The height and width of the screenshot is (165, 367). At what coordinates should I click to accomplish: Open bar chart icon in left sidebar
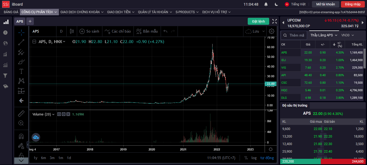coord(6,22)
